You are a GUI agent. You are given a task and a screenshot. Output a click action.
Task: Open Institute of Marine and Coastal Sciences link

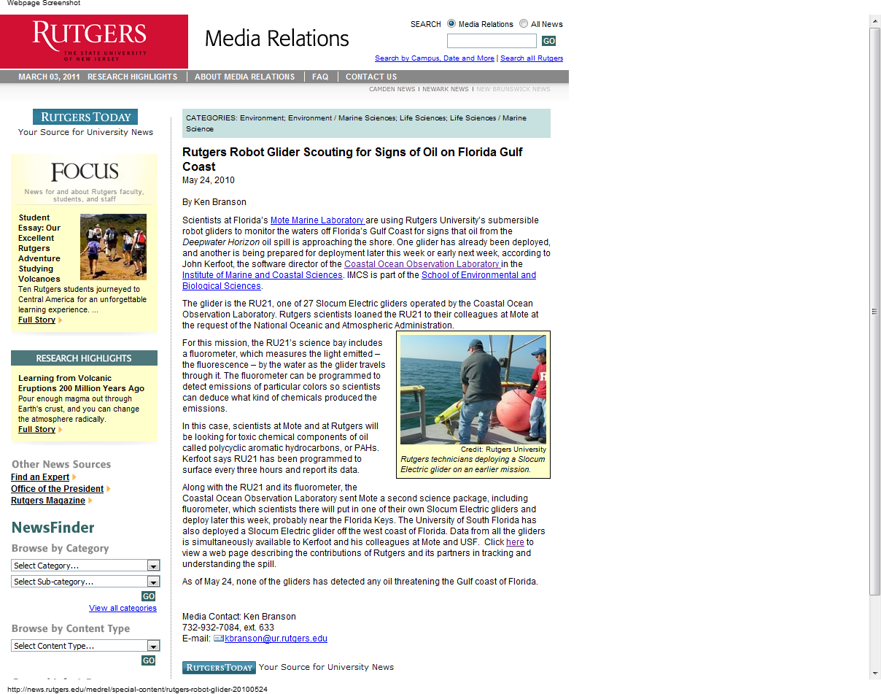pyautogui.click(x=263, y=275)
